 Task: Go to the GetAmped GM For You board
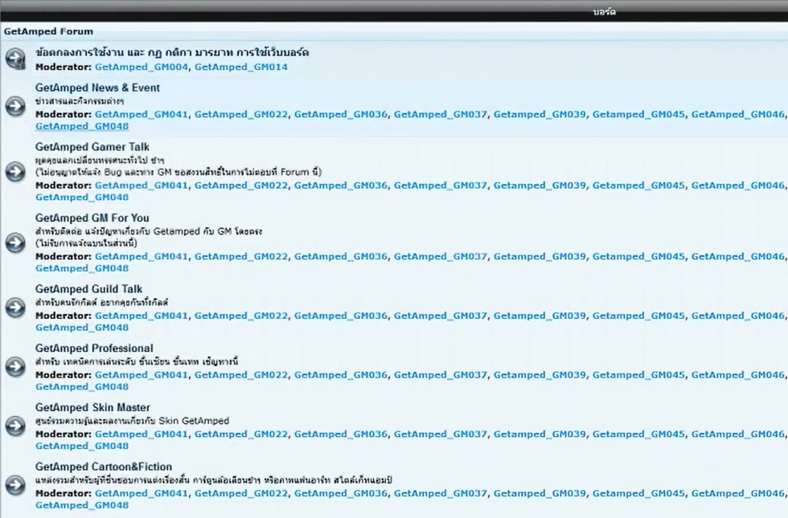click(92, 218)
